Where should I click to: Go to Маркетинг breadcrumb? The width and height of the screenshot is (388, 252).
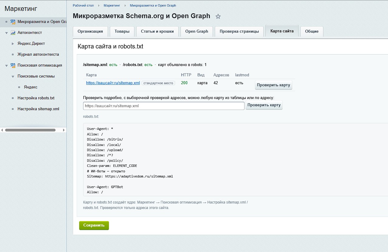(x=112, y=5)
